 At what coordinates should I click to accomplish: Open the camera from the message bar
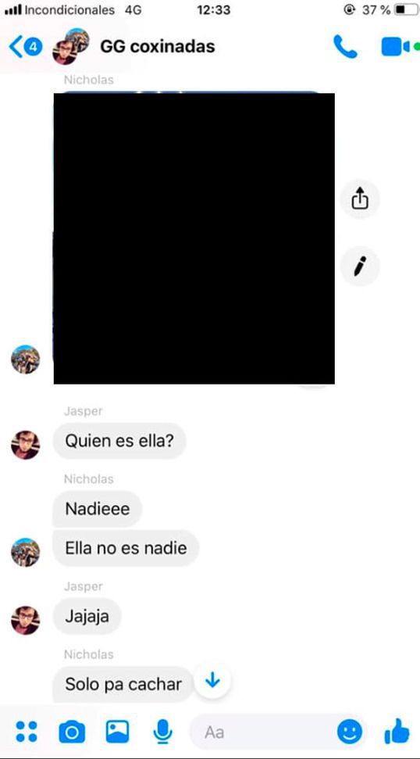(x=72, y=732)
